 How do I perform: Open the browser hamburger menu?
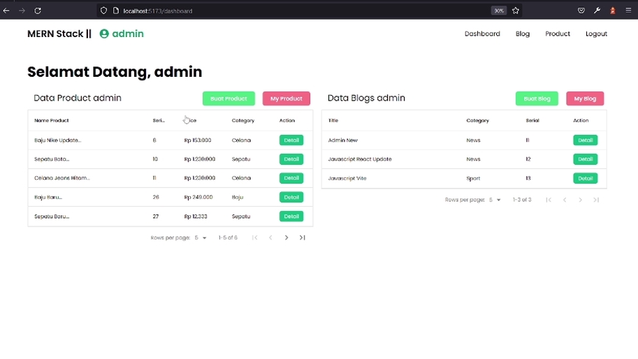point(628,10)
